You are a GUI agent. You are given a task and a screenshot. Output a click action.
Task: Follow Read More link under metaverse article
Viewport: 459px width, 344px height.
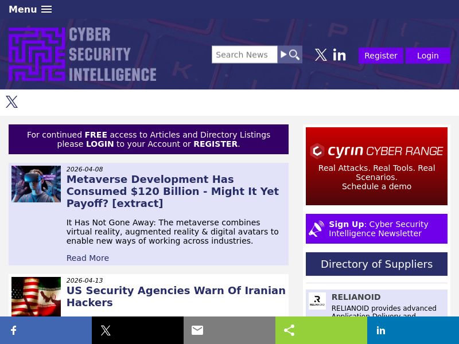[x=88, y=258]
